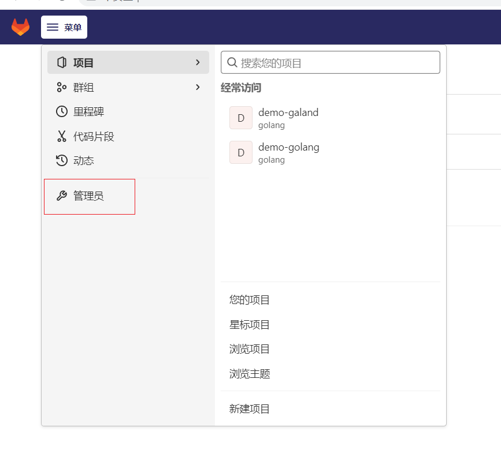Select 您的项目 menu entry
This screenshot has height=450, width=501.
[250, 300]
